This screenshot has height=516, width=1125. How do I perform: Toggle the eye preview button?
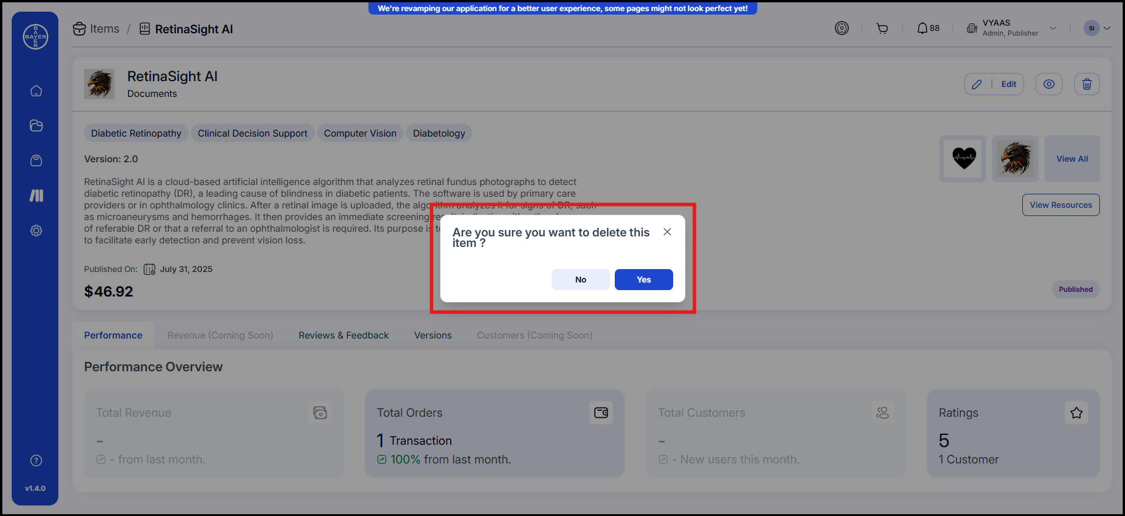click(1049, 84)
